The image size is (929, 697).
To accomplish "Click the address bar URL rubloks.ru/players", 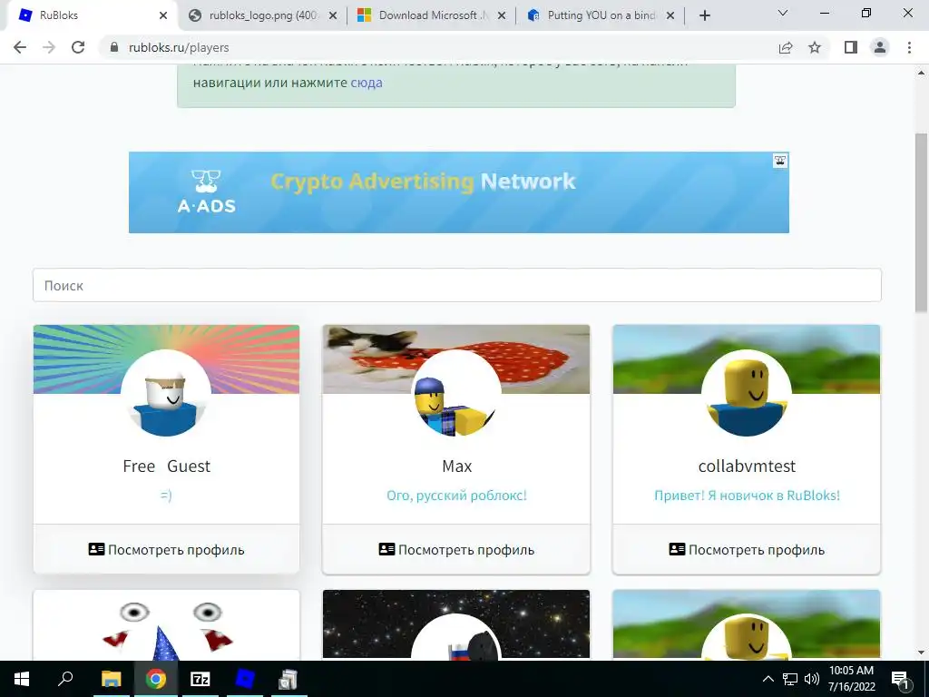I will click(x=179, y=47).
